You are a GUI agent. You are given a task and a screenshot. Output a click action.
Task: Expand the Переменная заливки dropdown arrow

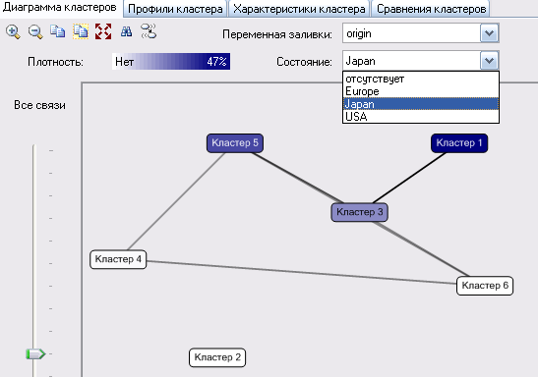click(489, 33)
